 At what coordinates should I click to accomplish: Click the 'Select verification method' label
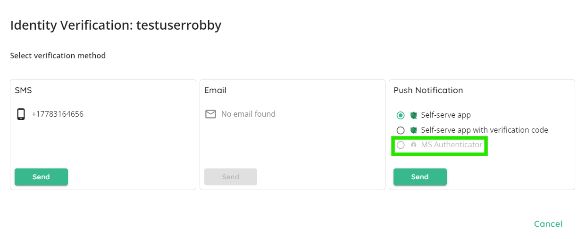click(58, 56)
